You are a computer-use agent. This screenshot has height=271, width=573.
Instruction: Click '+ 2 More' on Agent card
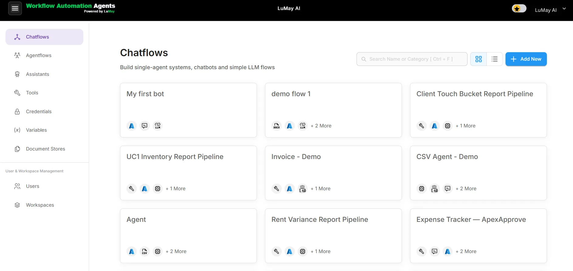176,251
